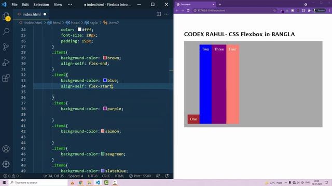Click the VS Code logo icon

(x=4, y=5)
